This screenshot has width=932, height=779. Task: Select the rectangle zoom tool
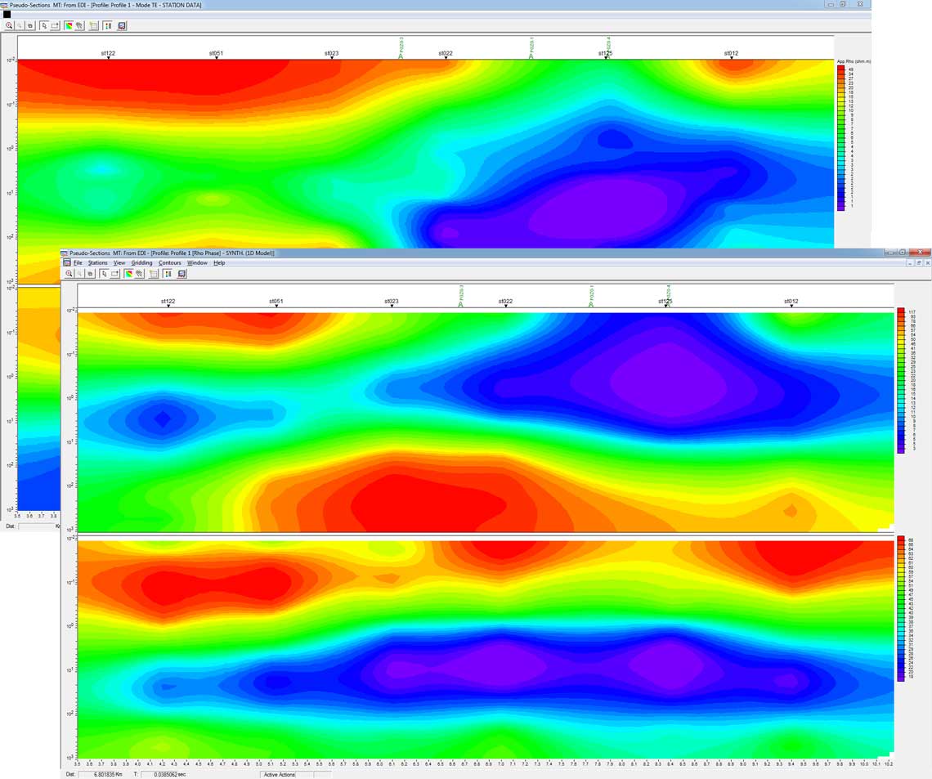tap(55, 25)
